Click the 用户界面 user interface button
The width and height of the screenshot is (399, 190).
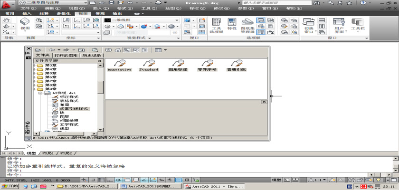click(339, 26)
